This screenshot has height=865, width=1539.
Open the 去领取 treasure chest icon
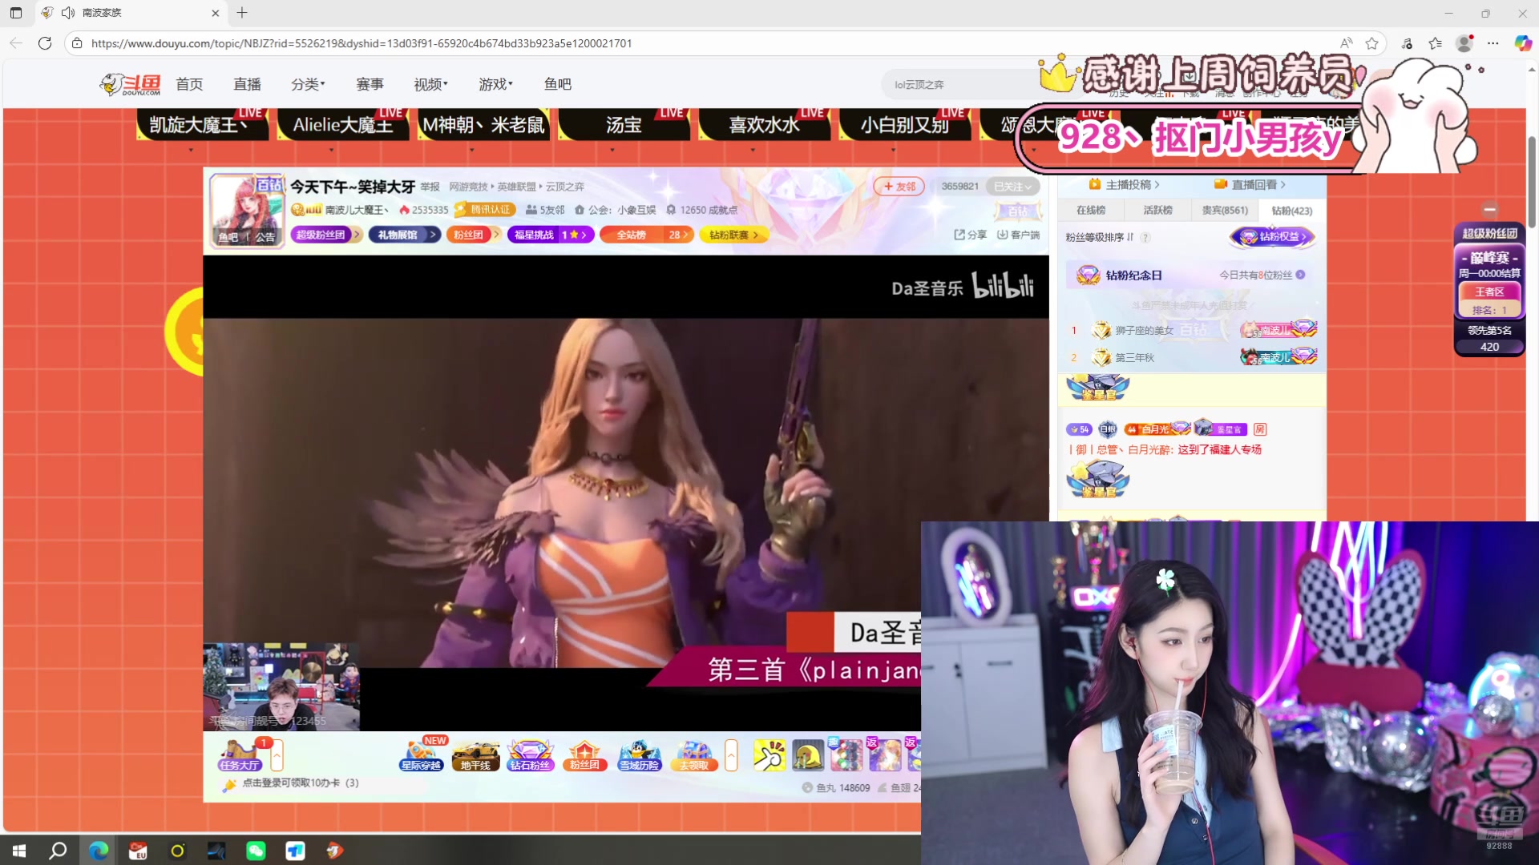point(693,755)
